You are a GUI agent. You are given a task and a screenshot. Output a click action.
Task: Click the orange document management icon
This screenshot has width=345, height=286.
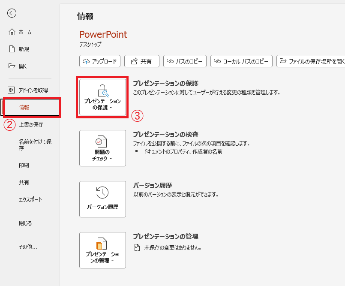[102, 244]
